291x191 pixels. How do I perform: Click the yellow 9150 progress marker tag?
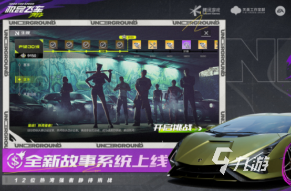128,37
